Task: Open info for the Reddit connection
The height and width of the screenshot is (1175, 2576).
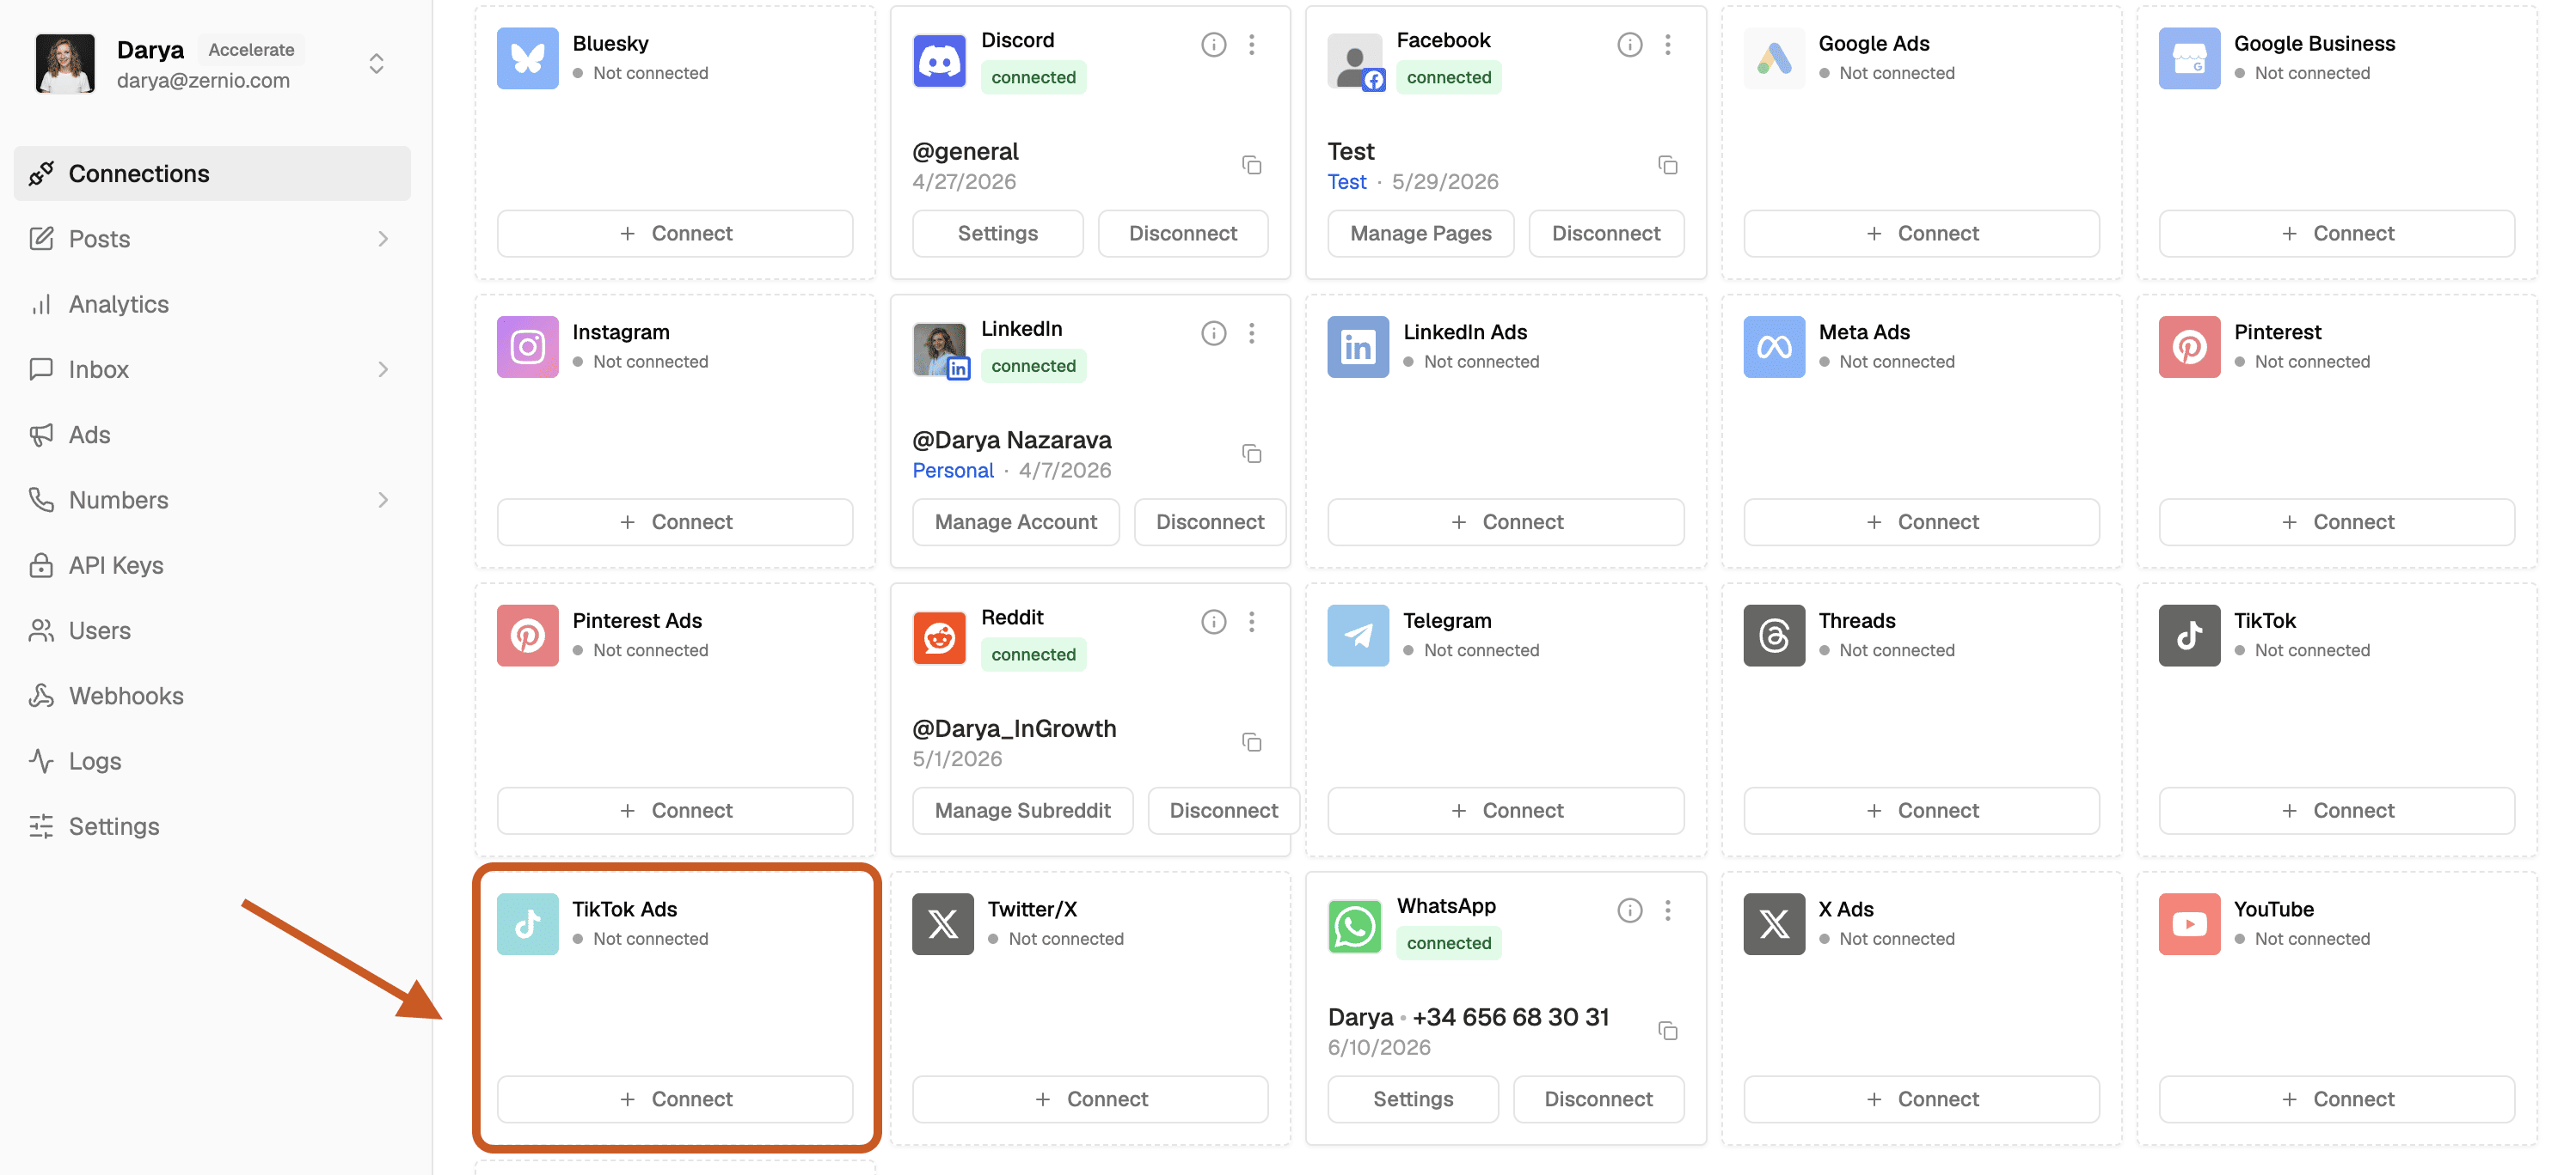Action: 1213,623
